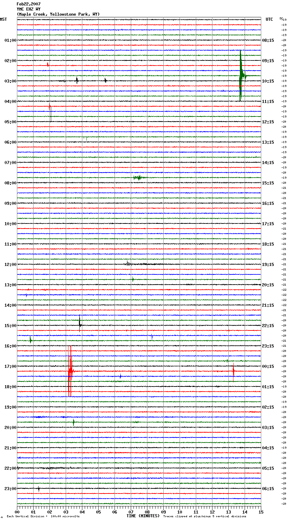
Task: Click the UTC column header
Action: [269, 19]
